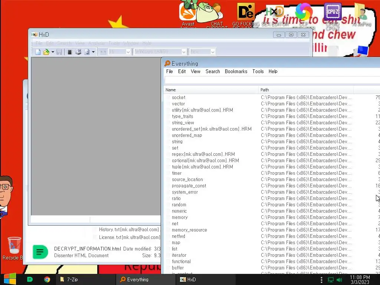This screenshot has width=380, height=285.
Task: Maximize the HxD window
Action: pos(291,35)
